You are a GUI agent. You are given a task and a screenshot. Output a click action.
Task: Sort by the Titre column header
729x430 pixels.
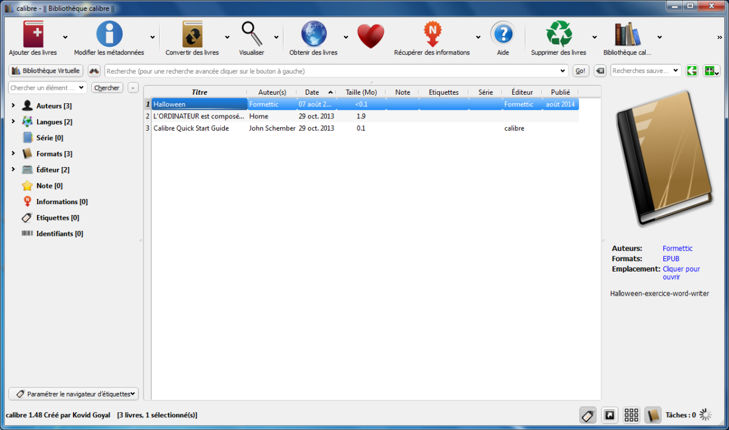(199, 92)
